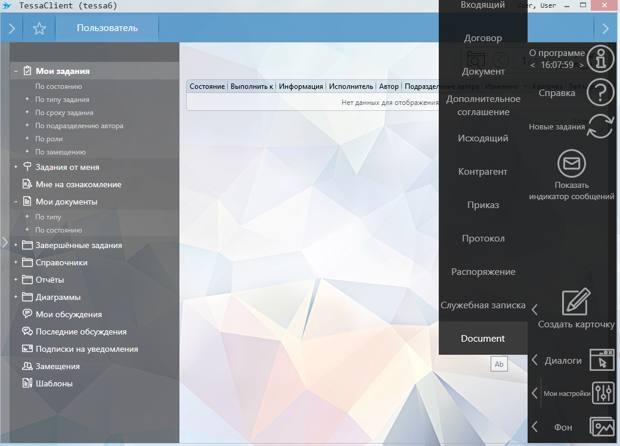The width and height of the screenshot is (620, 446).
Task: Refresh new tasks with circular arrows icon
Action: coord(600,126)
